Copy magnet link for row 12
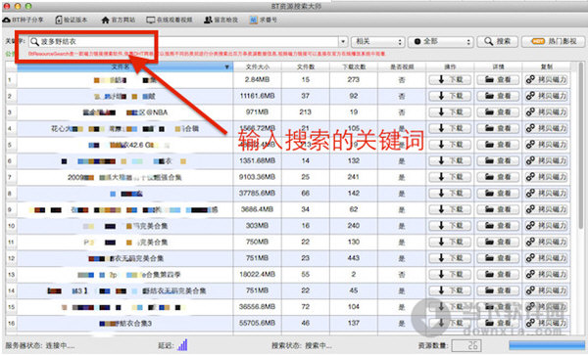 click(546, 258)
